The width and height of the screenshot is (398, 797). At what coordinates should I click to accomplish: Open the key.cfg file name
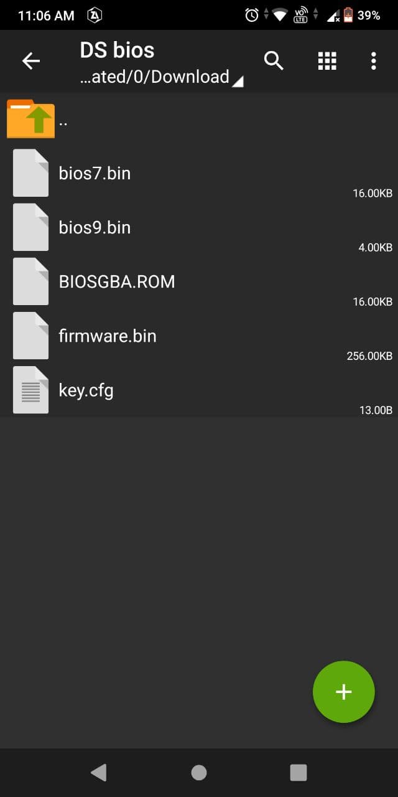pos(86,390)
